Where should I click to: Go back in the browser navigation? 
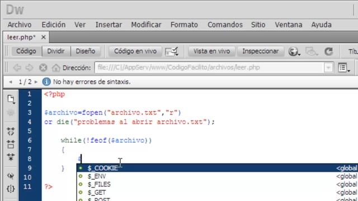pos(17,68)
